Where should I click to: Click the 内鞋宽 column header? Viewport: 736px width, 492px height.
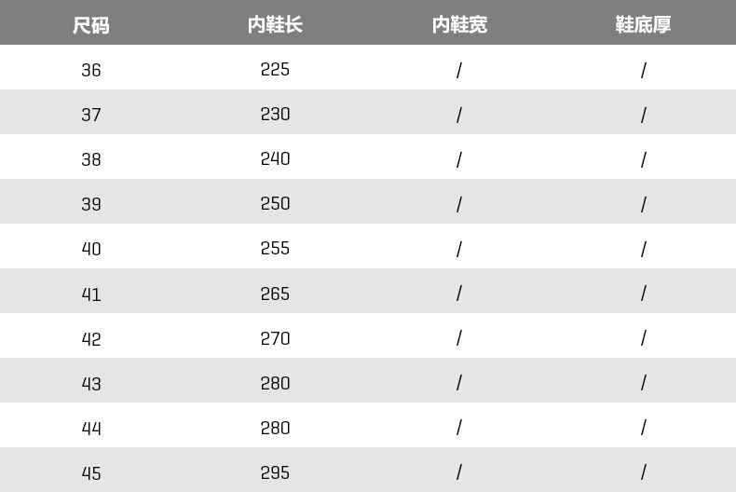[459, 25]
